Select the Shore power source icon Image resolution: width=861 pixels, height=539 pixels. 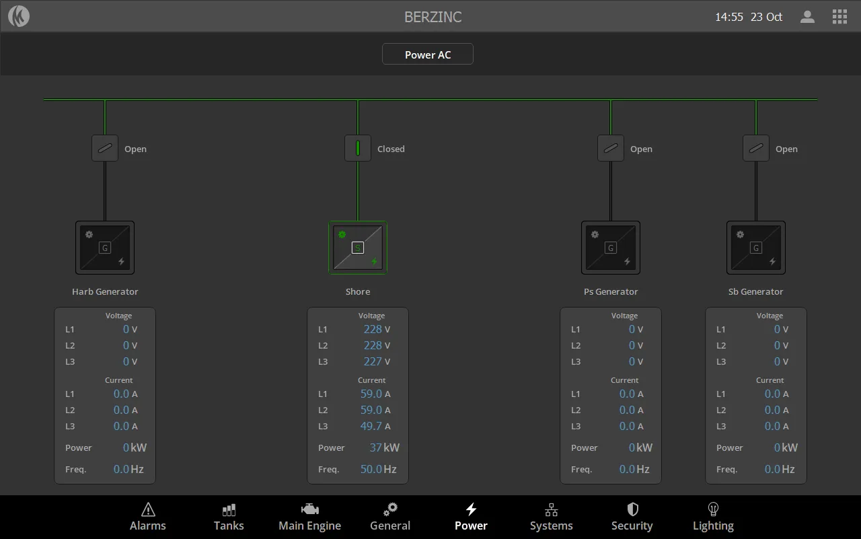pos(358,248)
